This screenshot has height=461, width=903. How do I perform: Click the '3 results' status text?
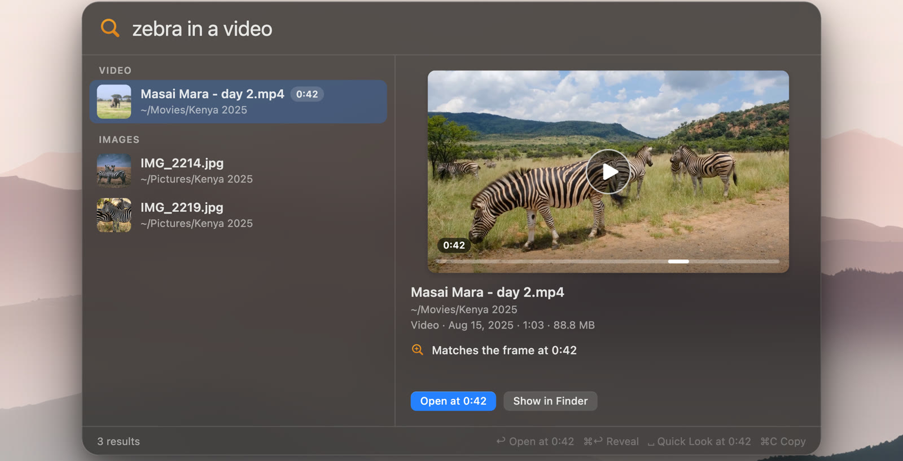click(x=119, y=441)
